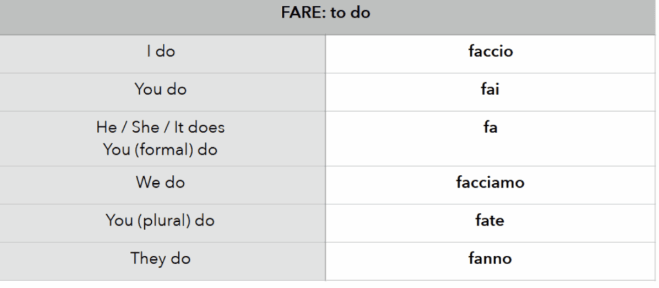Click the 'He / She / It does' text

[160, 127]
